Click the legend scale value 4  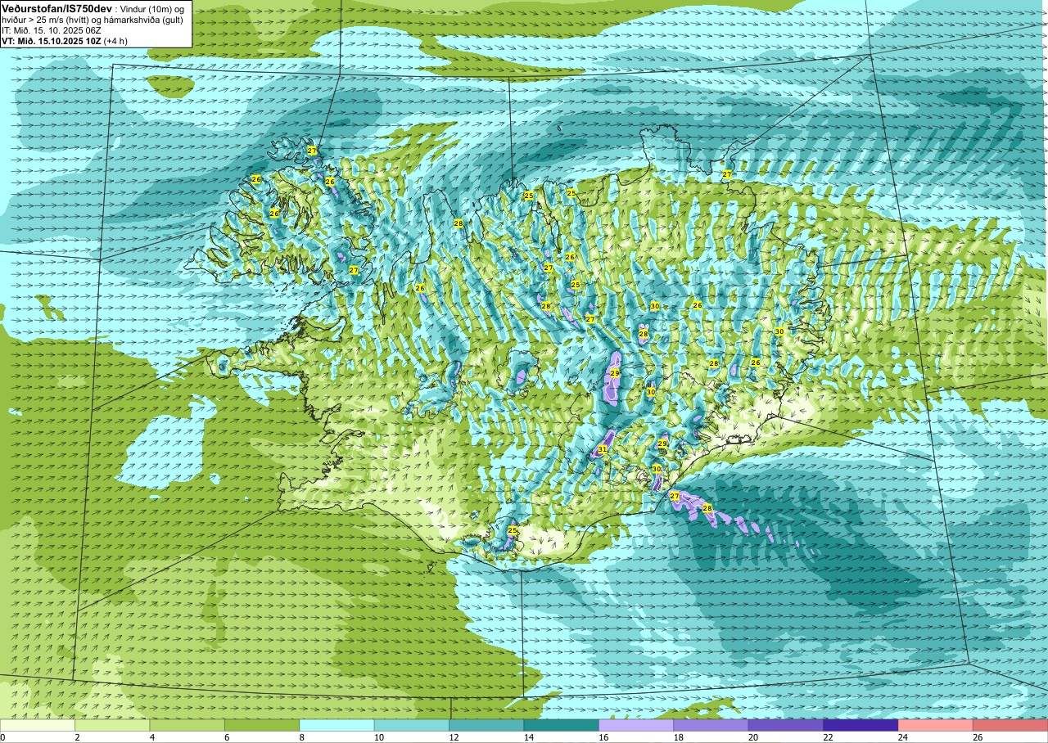[x=151, y=737]
